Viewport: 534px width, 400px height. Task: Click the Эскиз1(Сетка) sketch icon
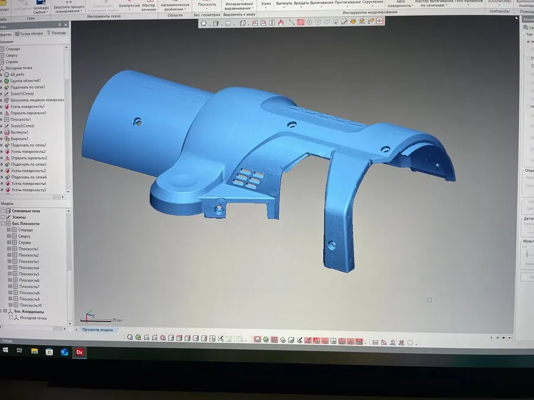click(x=7, y=94)
